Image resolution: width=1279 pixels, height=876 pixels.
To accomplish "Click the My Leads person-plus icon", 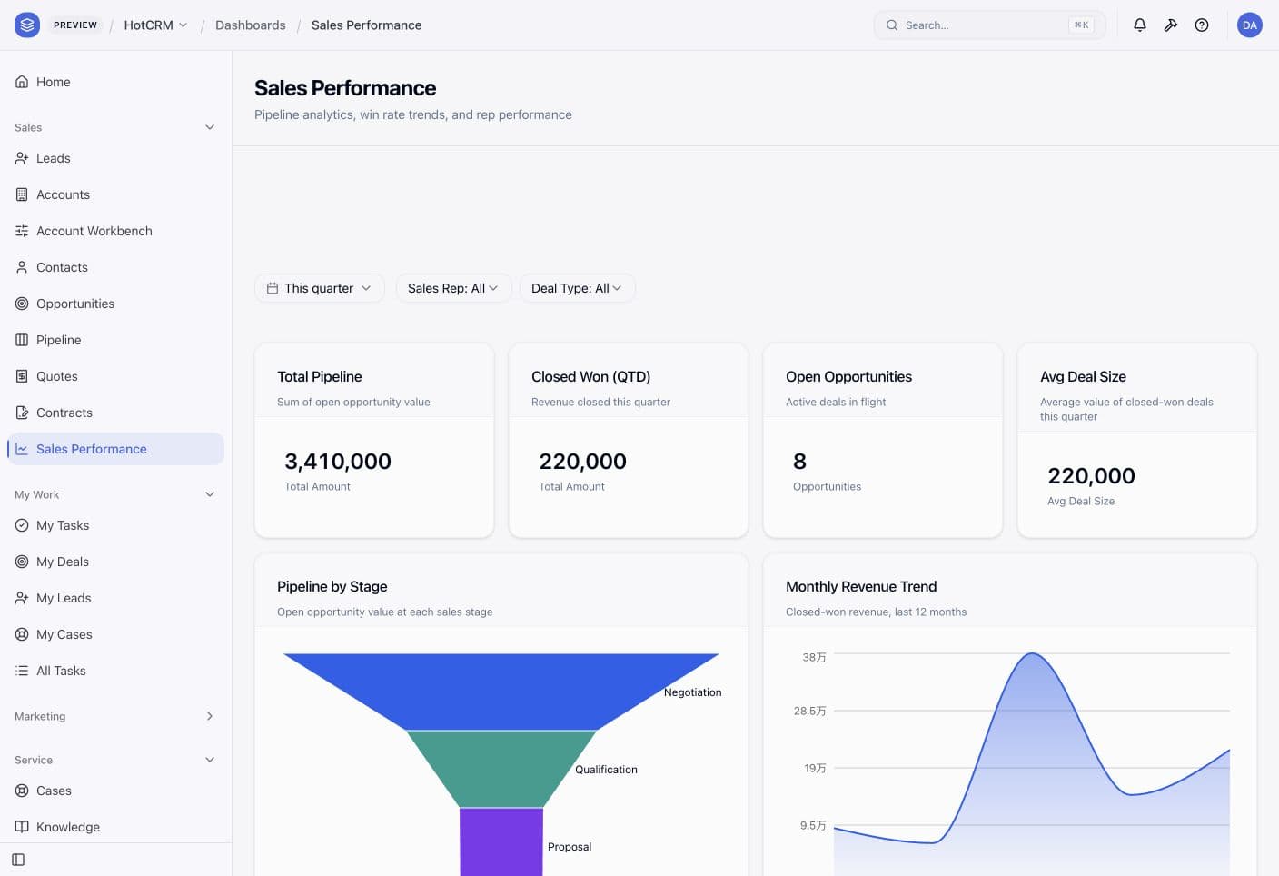I will [22, 598].
